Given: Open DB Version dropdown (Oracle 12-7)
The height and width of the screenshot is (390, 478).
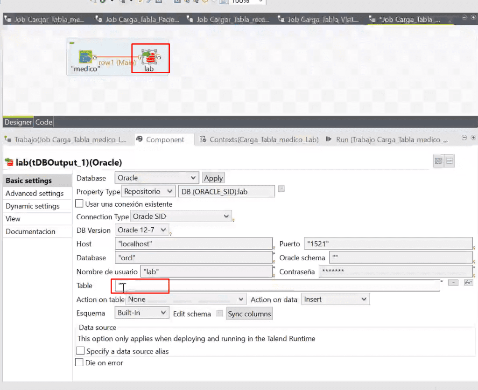Looking at the screenshot, I should tap(142, 230).
